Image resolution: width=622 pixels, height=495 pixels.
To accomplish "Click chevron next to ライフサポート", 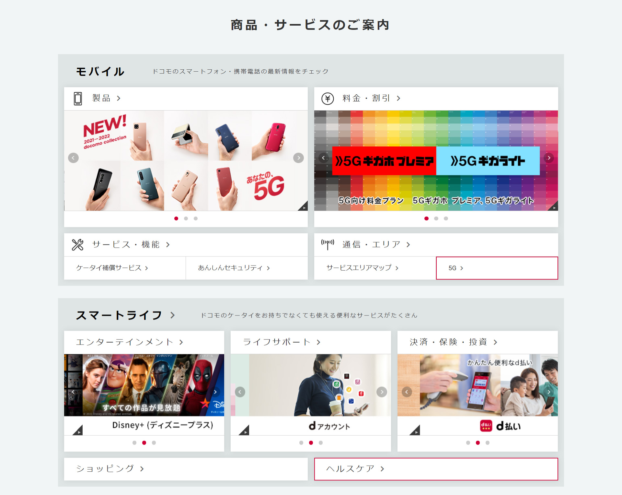I will click(x=318, y=342).
